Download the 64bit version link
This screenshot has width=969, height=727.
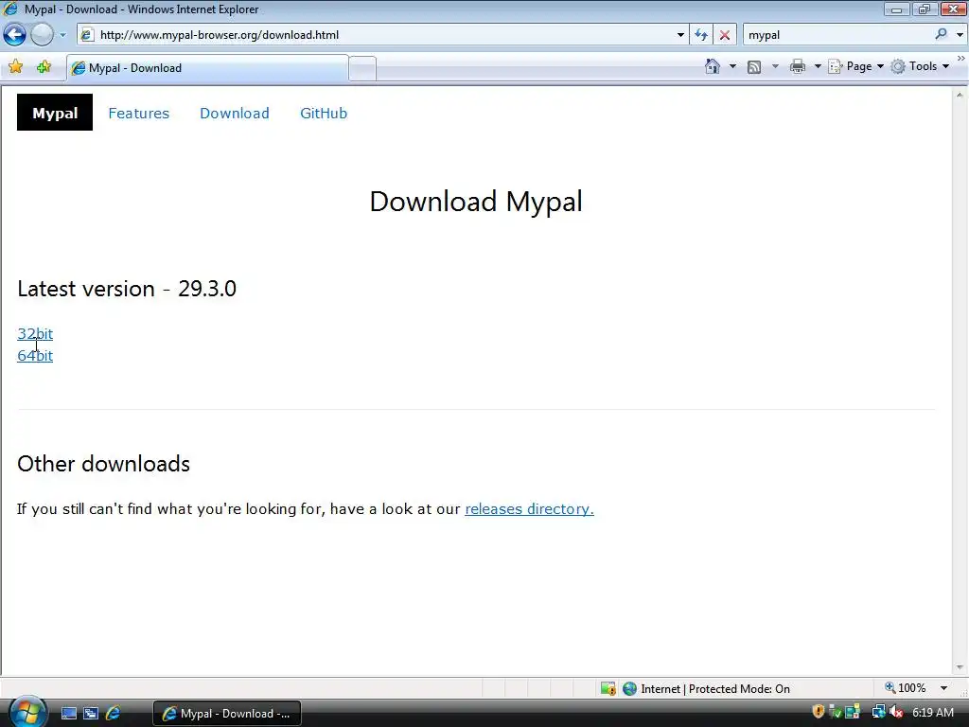35,356
